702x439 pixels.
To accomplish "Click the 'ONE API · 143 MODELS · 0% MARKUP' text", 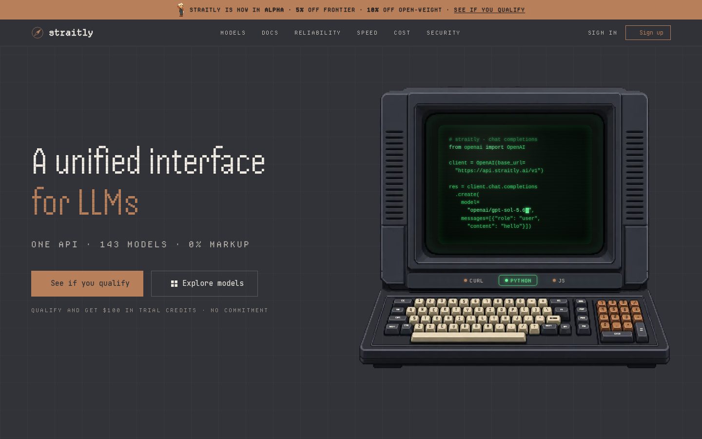I will point(140,244).
